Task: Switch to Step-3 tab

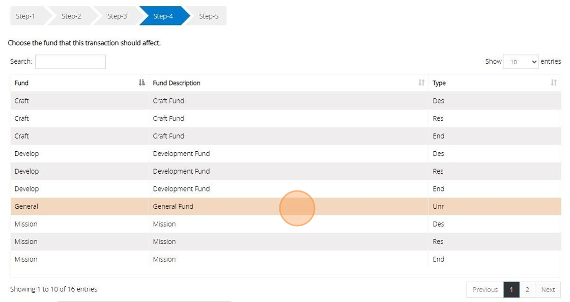Action: (x=117, y=16)
